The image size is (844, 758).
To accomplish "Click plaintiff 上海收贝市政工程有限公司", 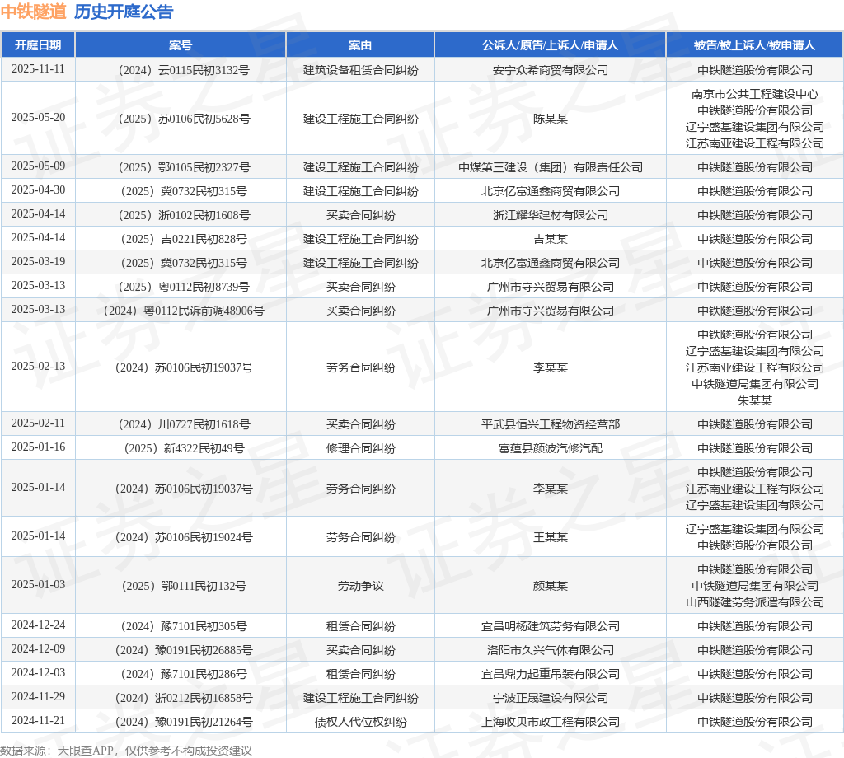I will (x=551, y=722).
